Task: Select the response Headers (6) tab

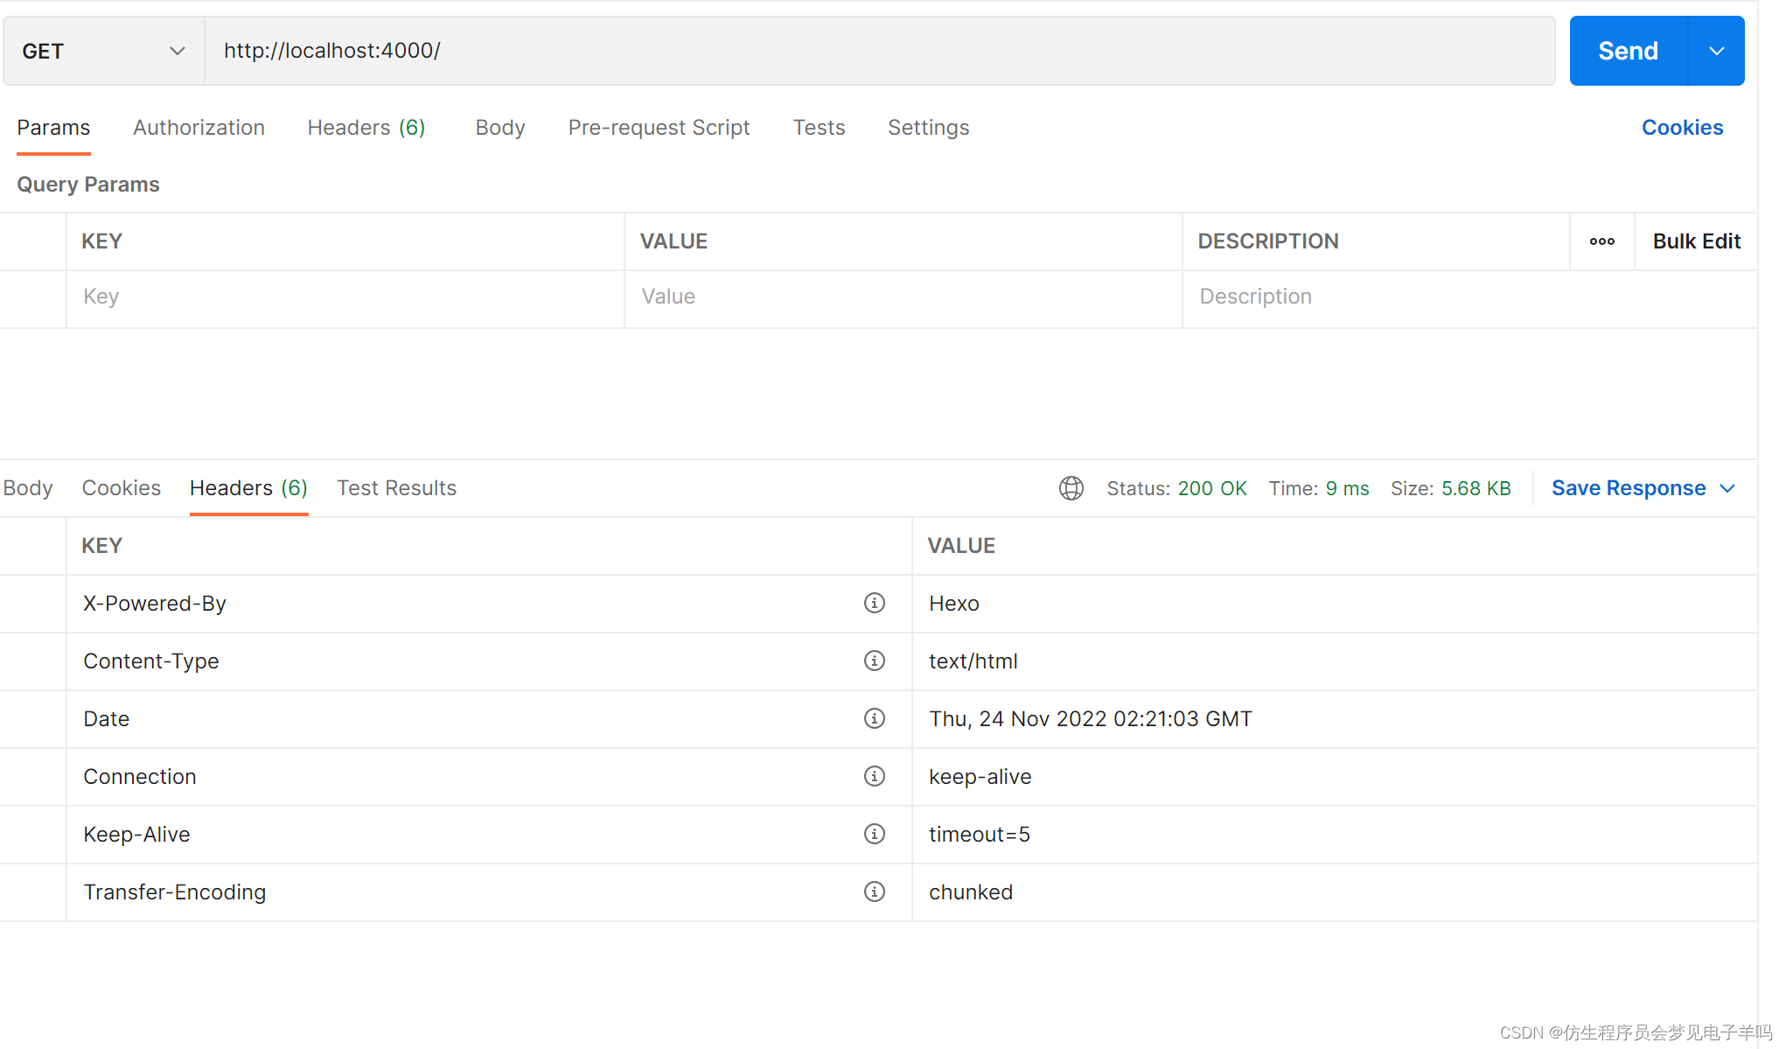Action: click(248, 488)
